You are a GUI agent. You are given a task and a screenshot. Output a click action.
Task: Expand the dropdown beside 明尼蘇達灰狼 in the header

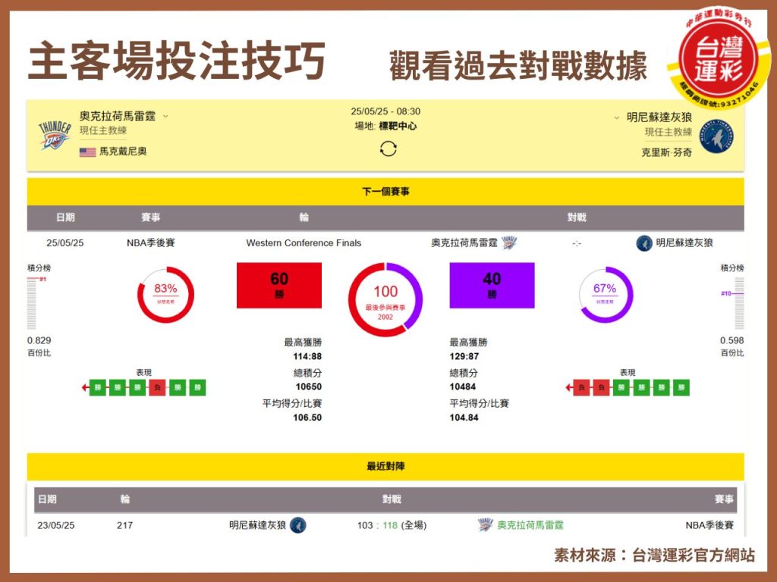(616, 117)
